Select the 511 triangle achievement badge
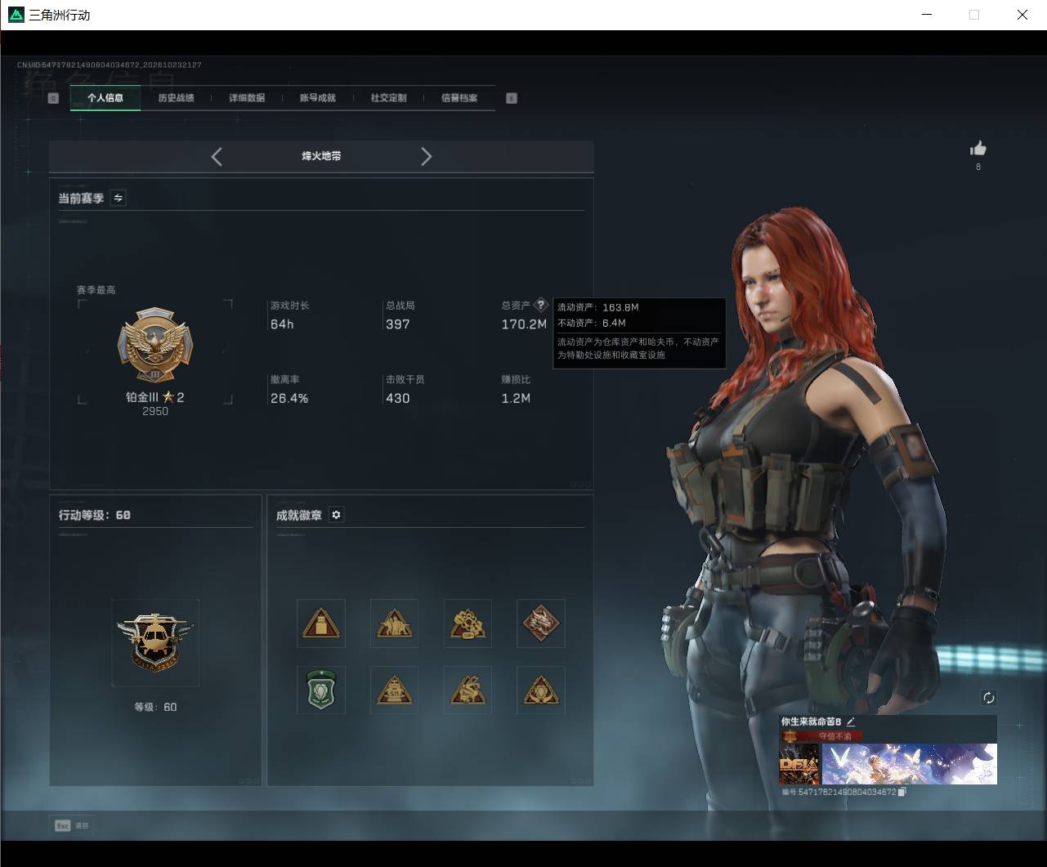Image resolution: width=1047 pixels, height=867 pixels. 394,690
